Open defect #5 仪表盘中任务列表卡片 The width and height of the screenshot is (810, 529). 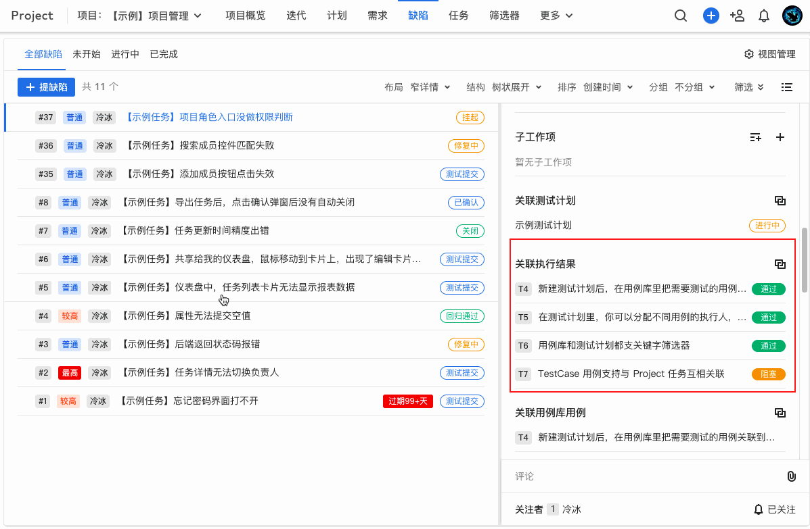237,287
